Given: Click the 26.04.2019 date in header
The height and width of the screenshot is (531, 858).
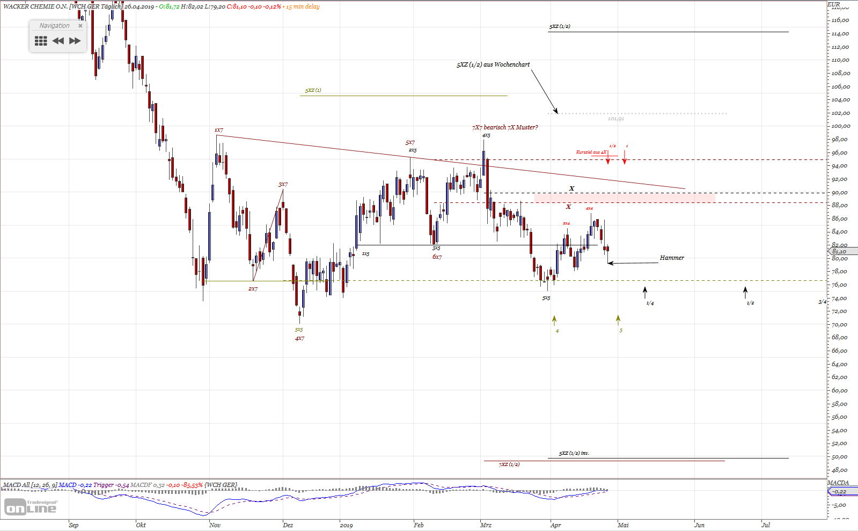Looking at the screenshot, I should tap(139, 6).
